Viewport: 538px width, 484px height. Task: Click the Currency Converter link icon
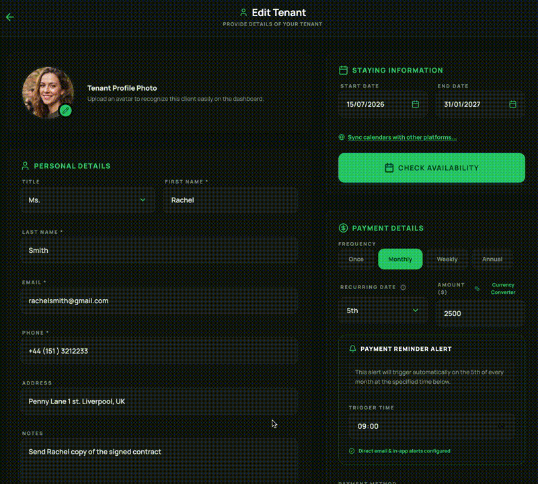pyautogui.click(x=477, y=288)
